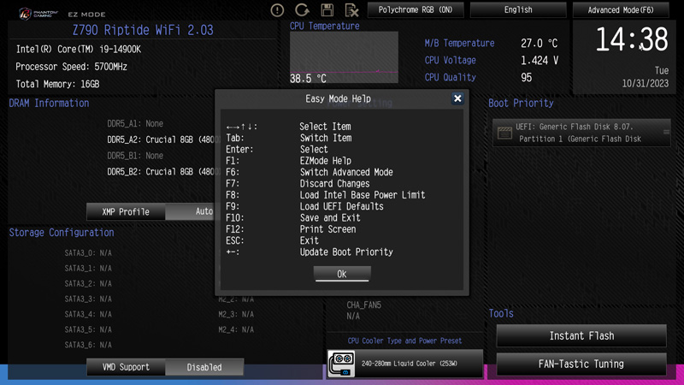Click the flash disk boot device icon

click(x=504, y=133)
